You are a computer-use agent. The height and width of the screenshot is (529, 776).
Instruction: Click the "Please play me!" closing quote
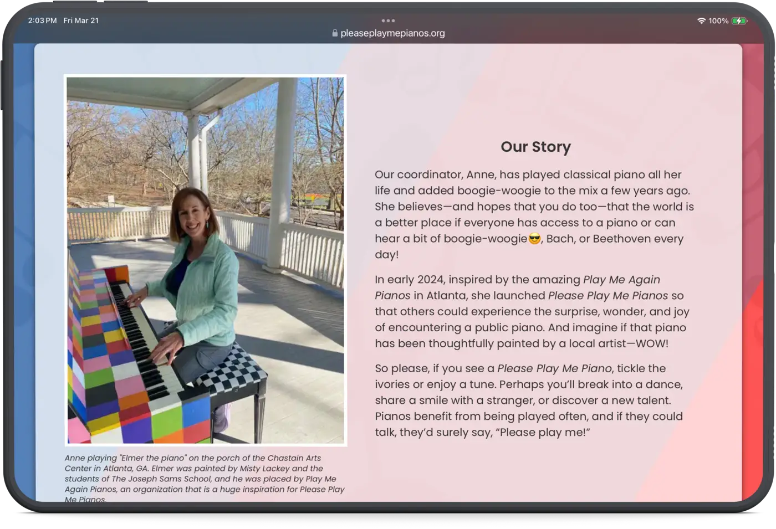544,432
